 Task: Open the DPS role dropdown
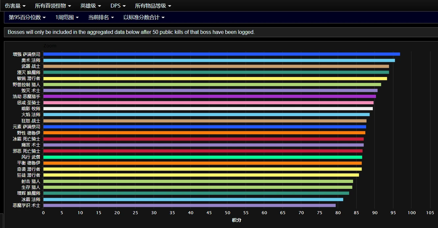118,6
